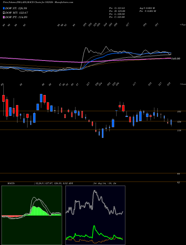Click the 'Pre H: 125.00' value

pyautogui.click(x=117, y=11)
